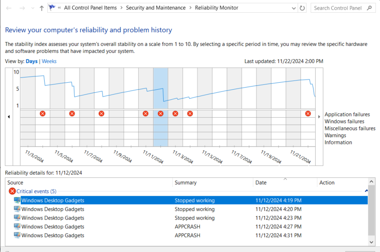This screenshot has width=380, height=252.
Task: Click the Application failures row label
Action: coord(347,114)
